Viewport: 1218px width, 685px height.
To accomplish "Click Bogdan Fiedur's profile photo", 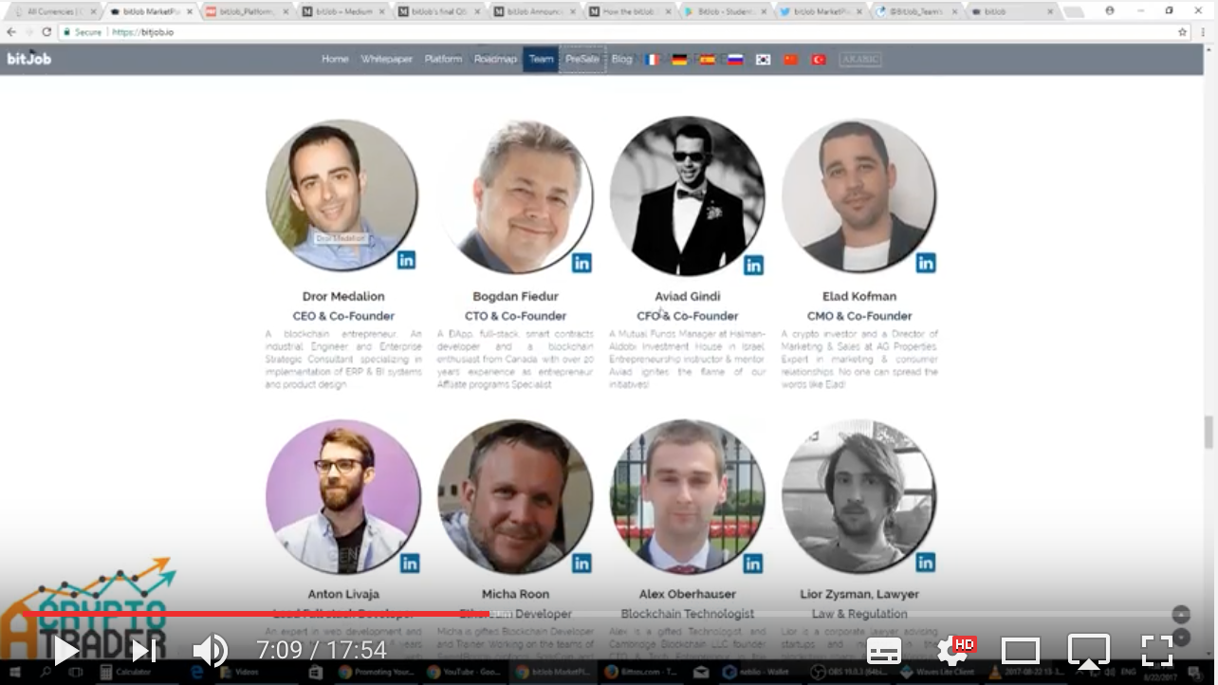I will click(515, 196).
